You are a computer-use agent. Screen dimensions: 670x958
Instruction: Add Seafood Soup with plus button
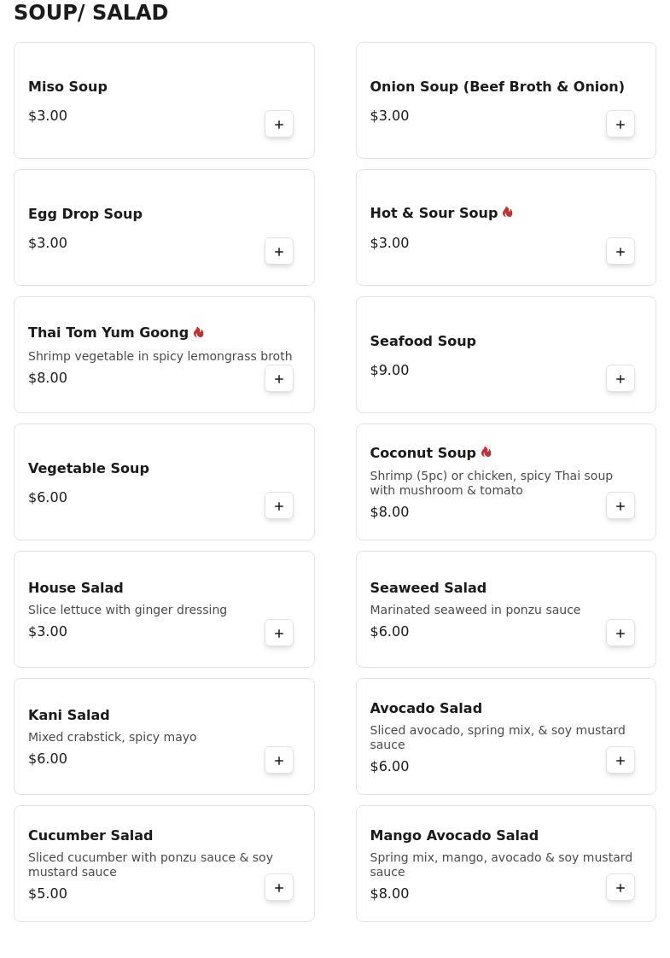point(620,379)
